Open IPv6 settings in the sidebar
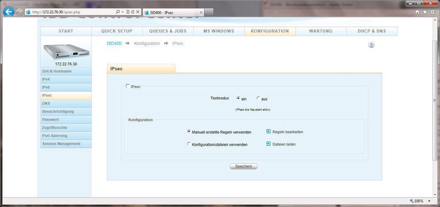The image size is (440, 207). (66, 87)
